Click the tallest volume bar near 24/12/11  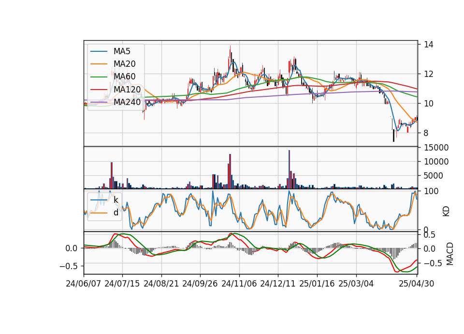click(289, 169)
